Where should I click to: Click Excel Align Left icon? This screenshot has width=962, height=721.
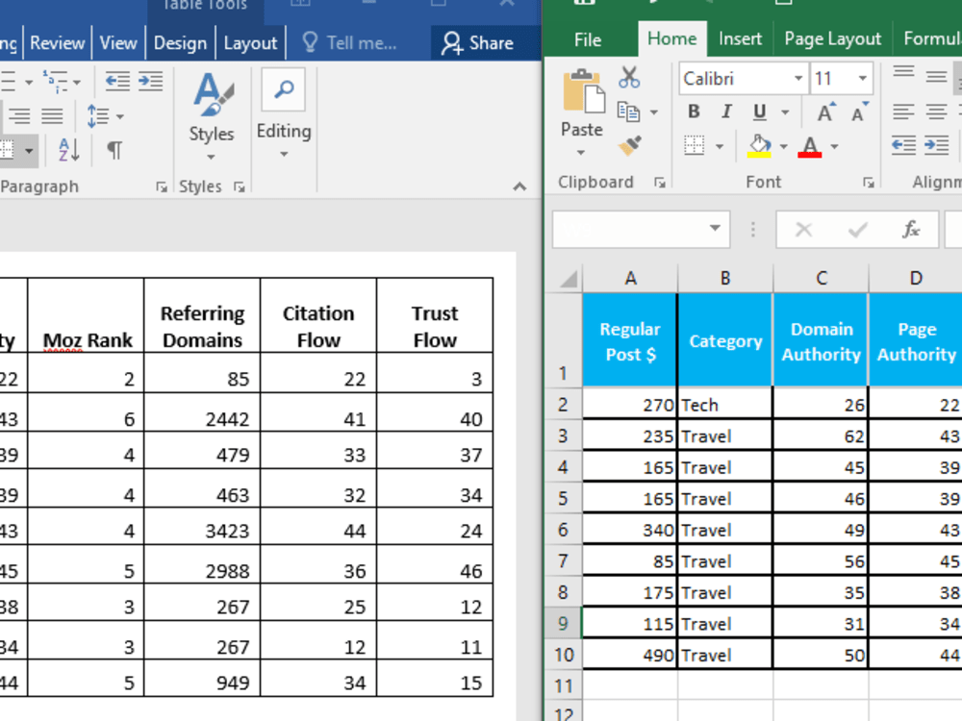pos(903,112)
